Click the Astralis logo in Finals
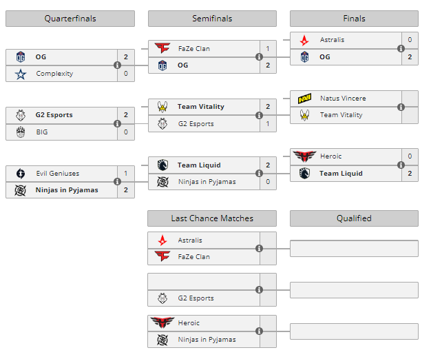This screenshot has height=359, width=431. coord(304,40)
